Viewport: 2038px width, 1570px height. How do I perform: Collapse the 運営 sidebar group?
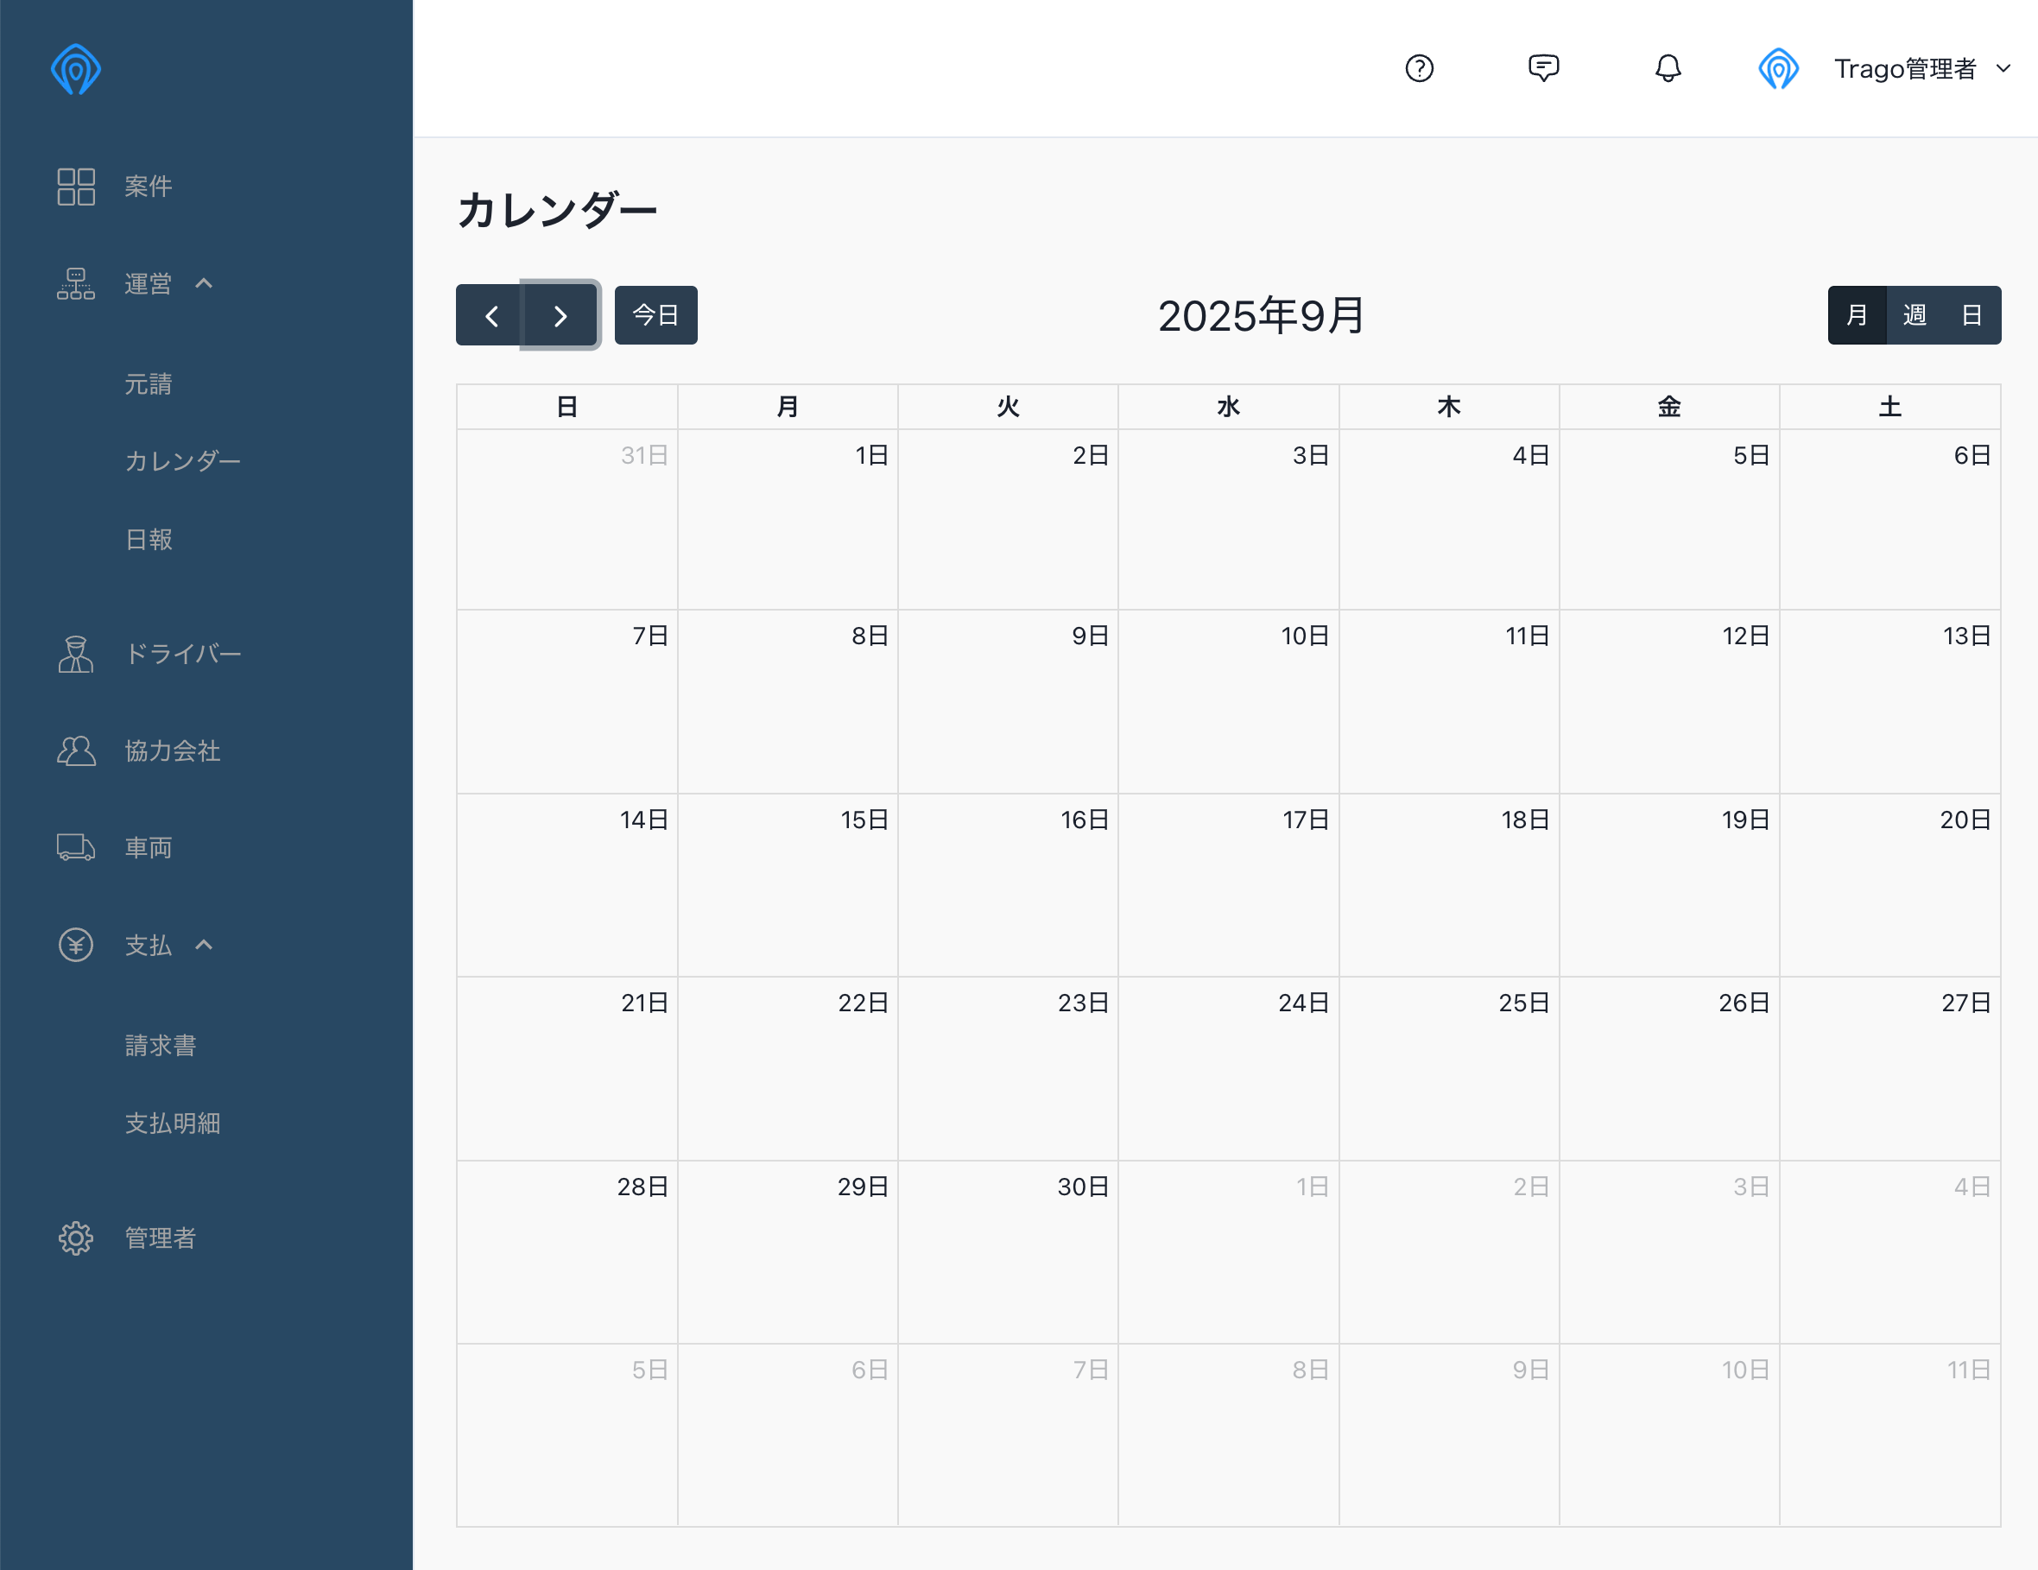[x=202, y=284]
